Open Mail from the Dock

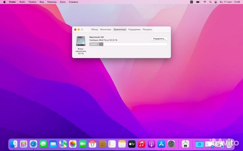(53, 144)
